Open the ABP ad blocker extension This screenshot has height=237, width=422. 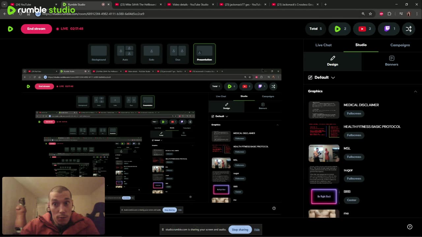(x=381, y=14)
